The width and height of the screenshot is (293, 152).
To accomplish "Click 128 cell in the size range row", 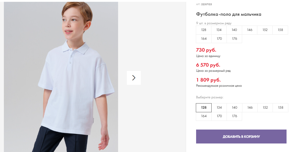I will pyautogui.click(x=204, y=30).
